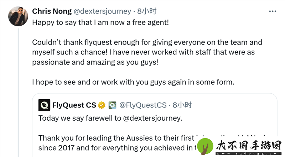
Task: Click the green watermark logo icon
Action: [205, 146]
